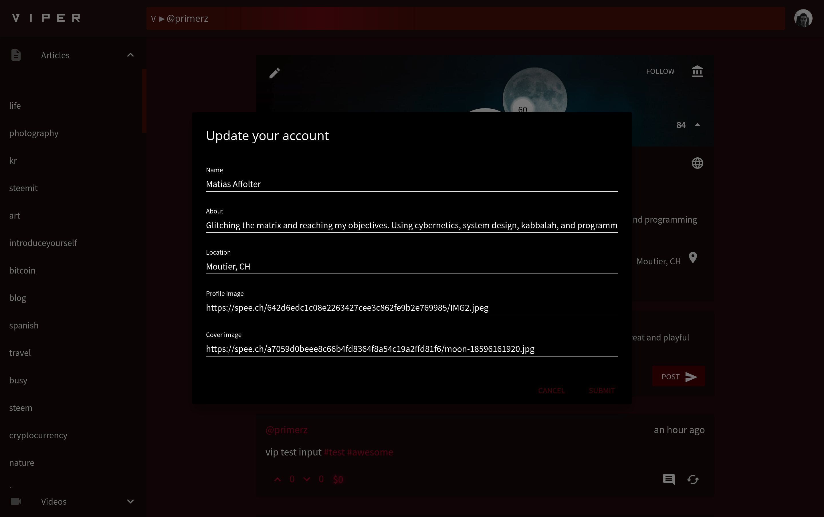Click the bank wallet icon beside FOLLOW
Screen dimensions: 824x517
click(697, 71)
